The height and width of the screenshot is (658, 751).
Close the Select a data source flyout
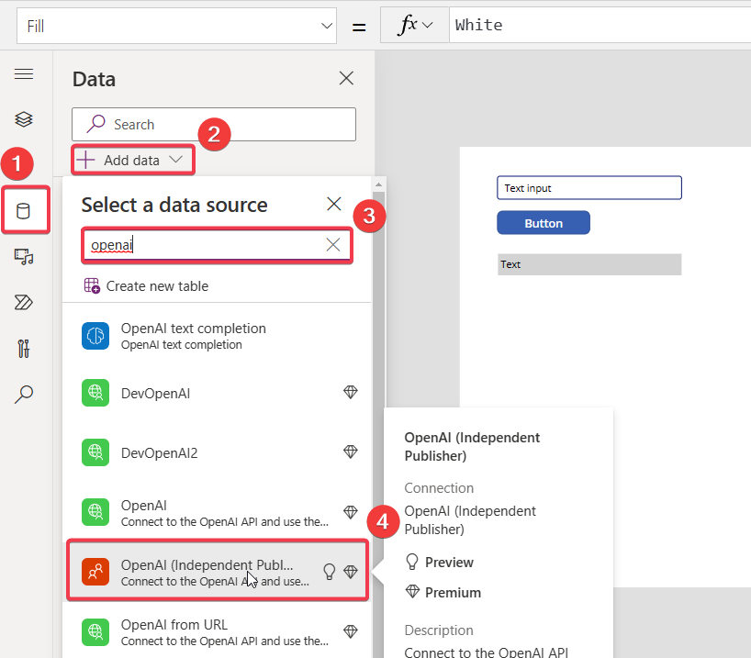334,204
